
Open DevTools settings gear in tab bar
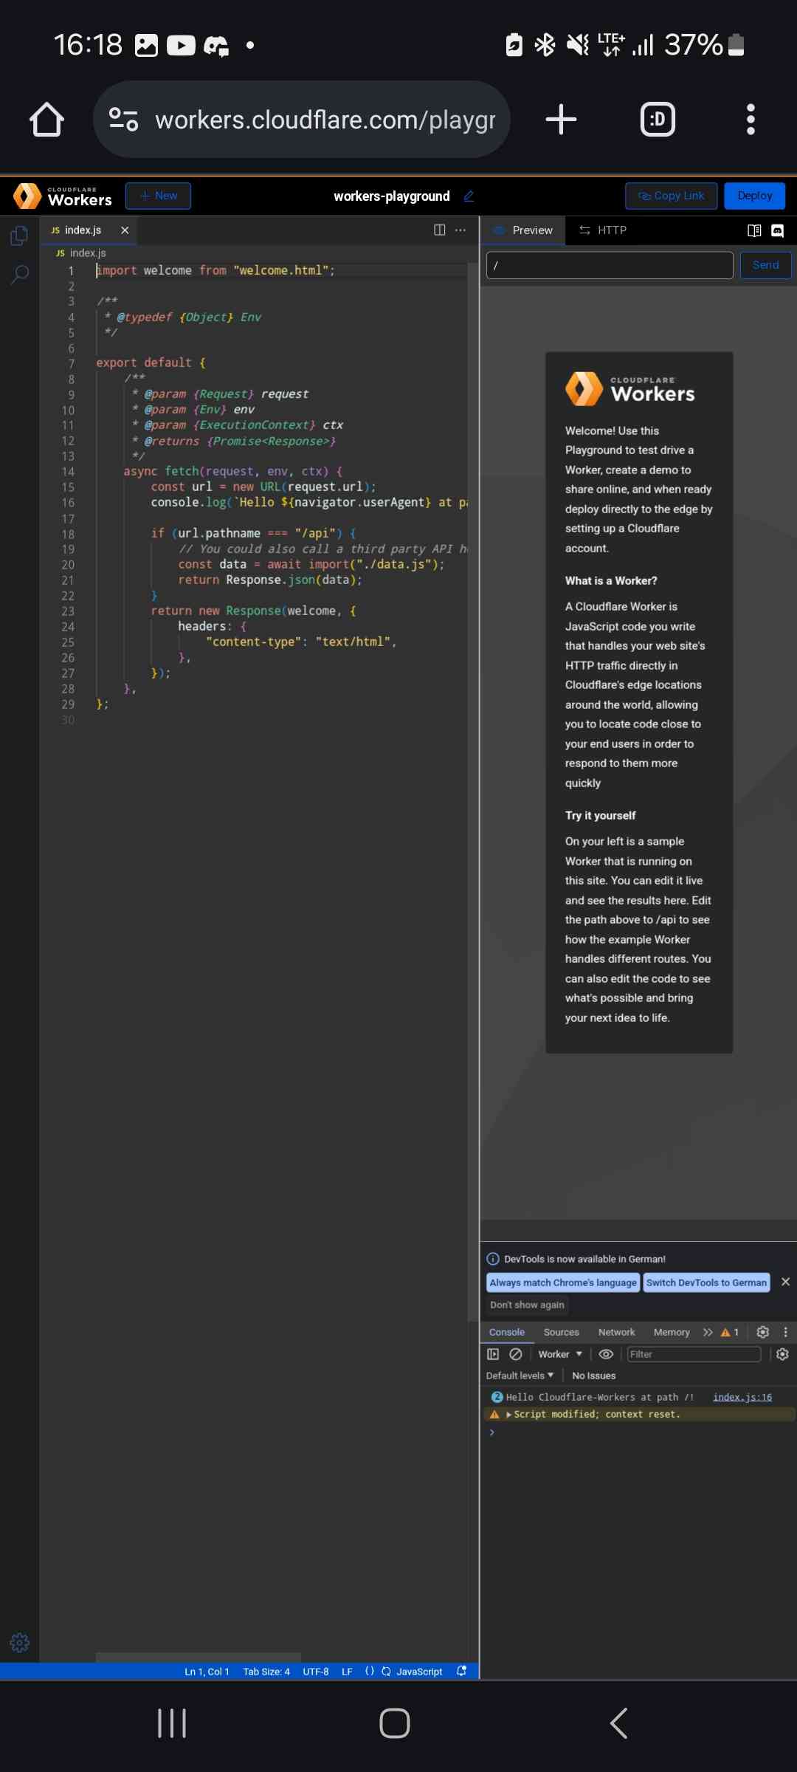pos(763,1332)
